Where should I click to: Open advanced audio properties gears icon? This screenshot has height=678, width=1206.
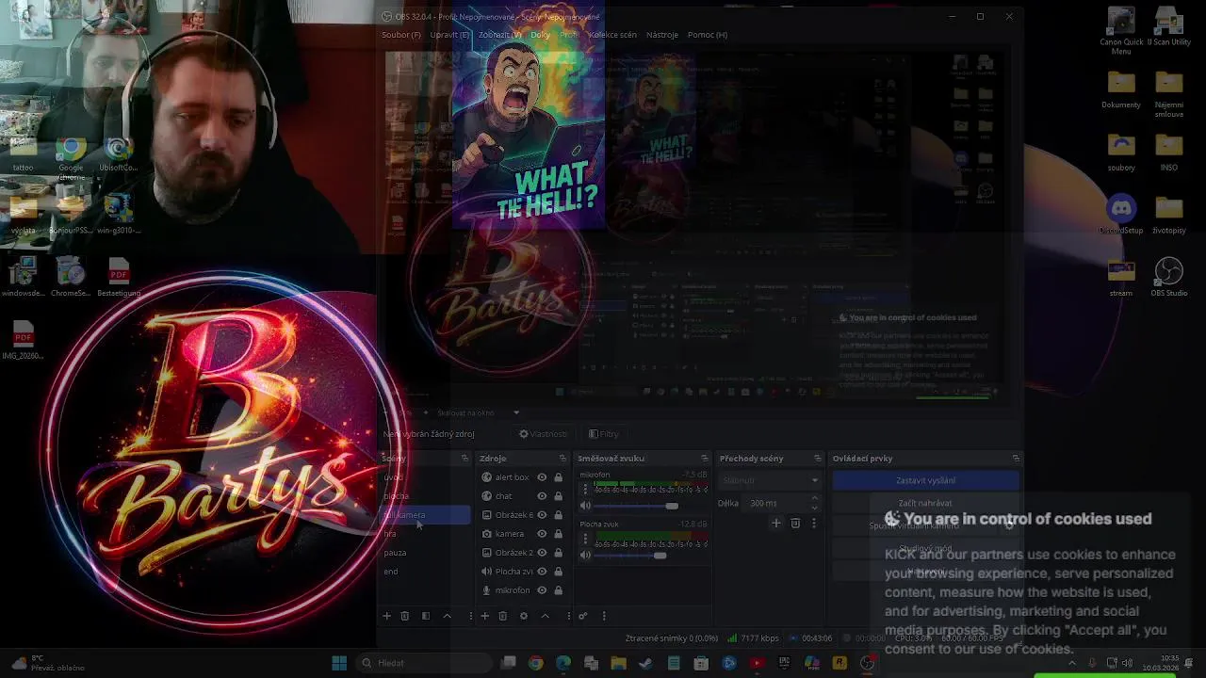point(583,616)
